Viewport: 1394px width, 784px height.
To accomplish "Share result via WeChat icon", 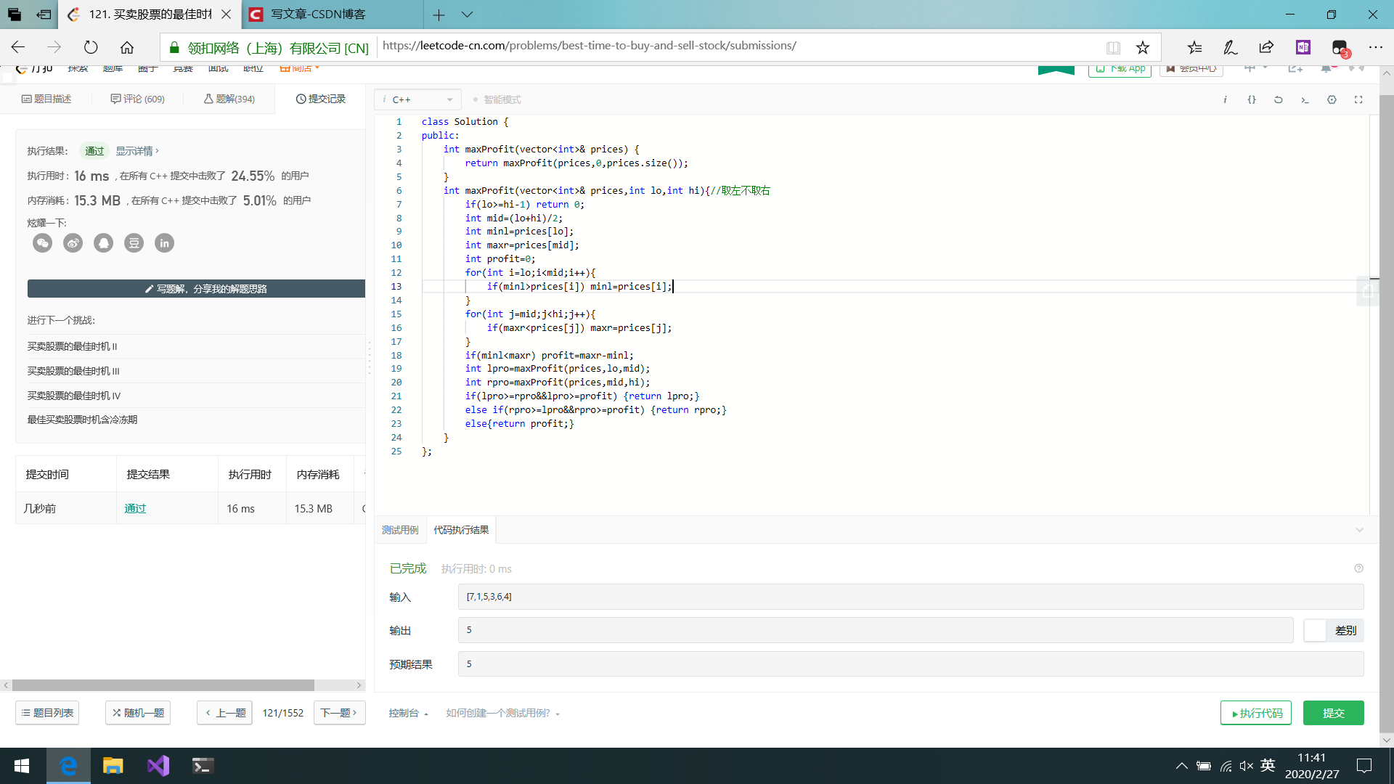I will click(43, 243).
